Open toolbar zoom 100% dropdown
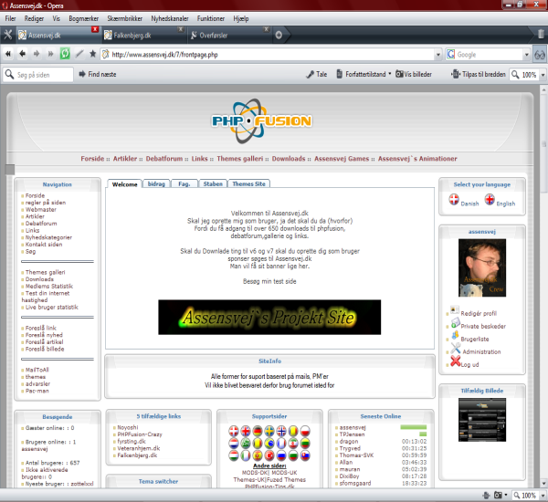548x502 pixels. tap(543, 75)
